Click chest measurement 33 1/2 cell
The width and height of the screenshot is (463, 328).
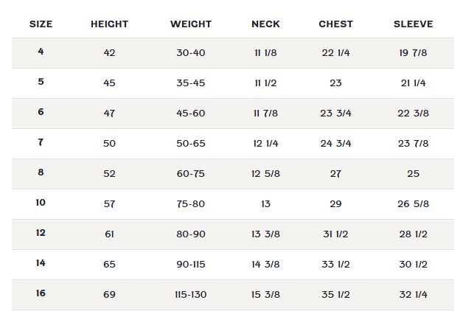(335, 265)
